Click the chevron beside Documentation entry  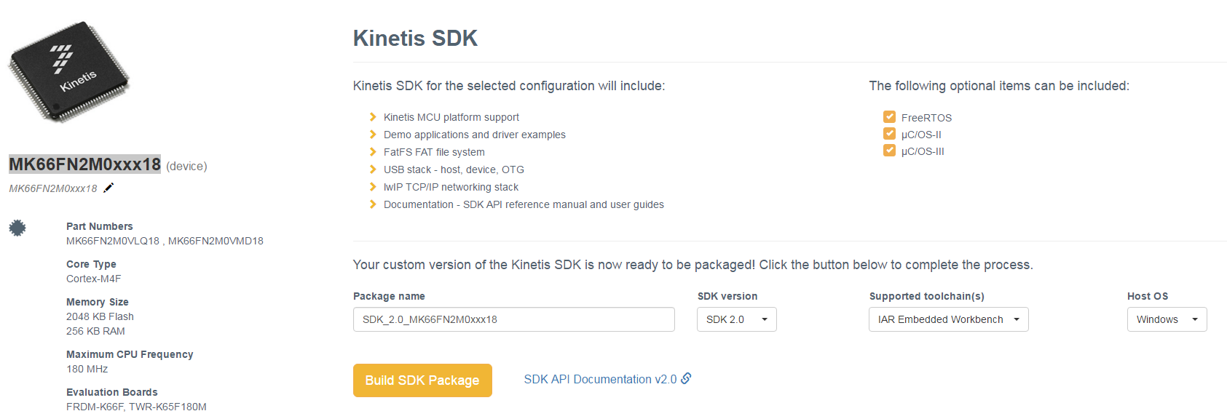pos(373,204)
